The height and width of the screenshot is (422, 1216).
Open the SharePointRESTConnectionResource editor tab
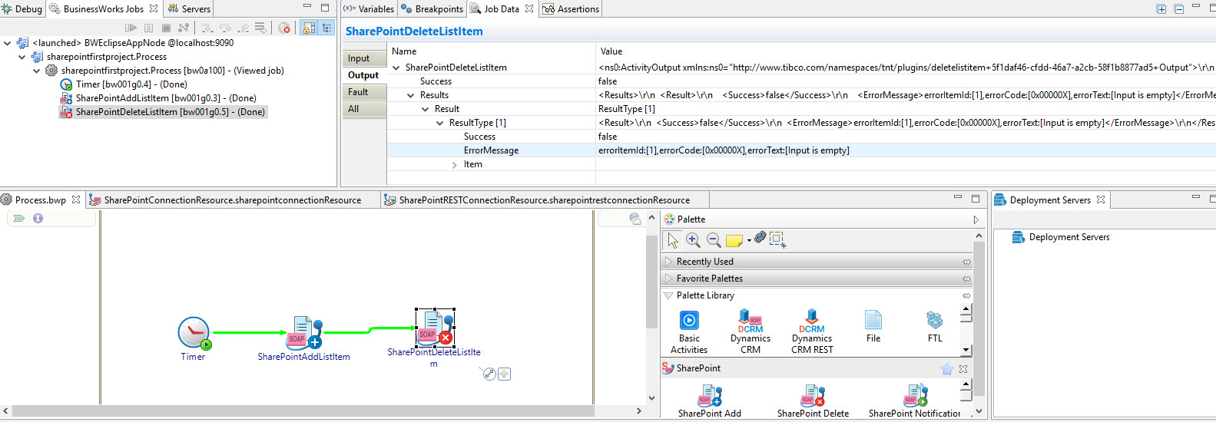pyautogui.click(x=544, y=199)
